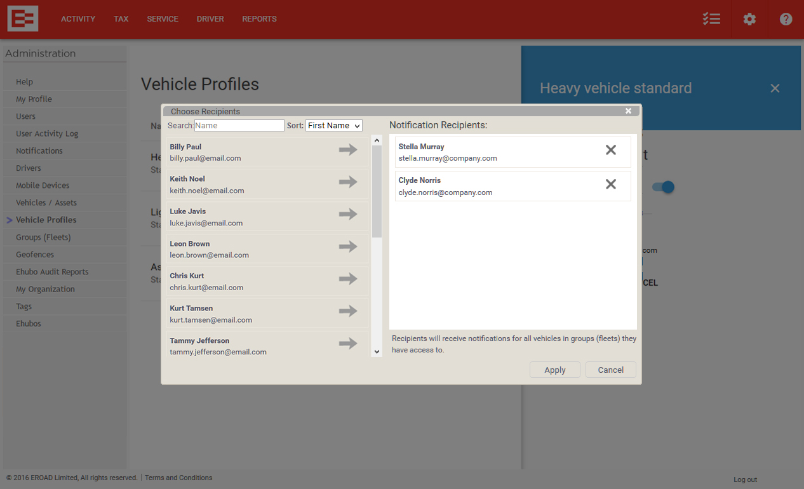
Task: Click arrow to add Keith Noel
Action: (x=347, y=182)
